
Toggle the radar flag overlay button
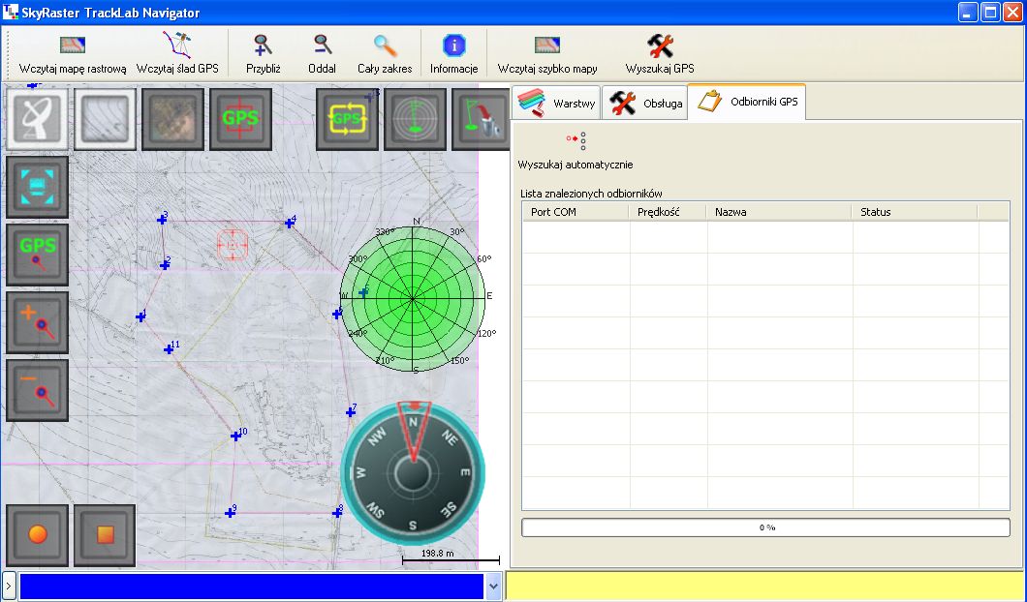point(416,119)
